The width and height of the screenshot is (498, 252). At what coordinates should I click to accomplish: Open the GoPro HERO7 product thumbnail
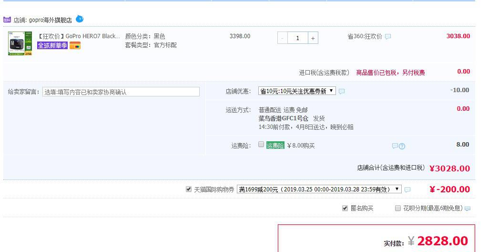20,43
